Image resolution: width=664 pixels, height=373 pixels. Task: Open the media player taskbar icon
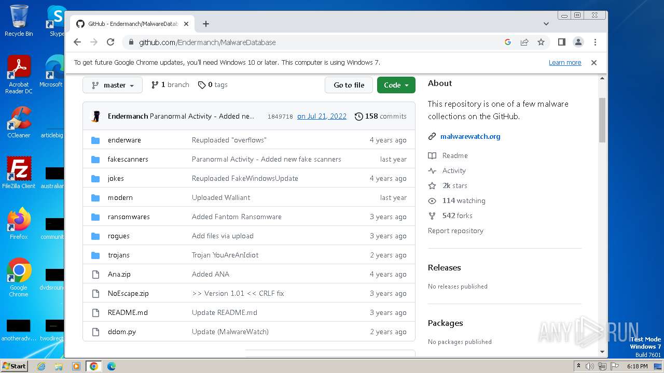point(76,366)
